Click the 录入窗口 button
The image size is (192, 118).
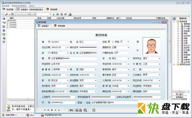pos(180,94)
